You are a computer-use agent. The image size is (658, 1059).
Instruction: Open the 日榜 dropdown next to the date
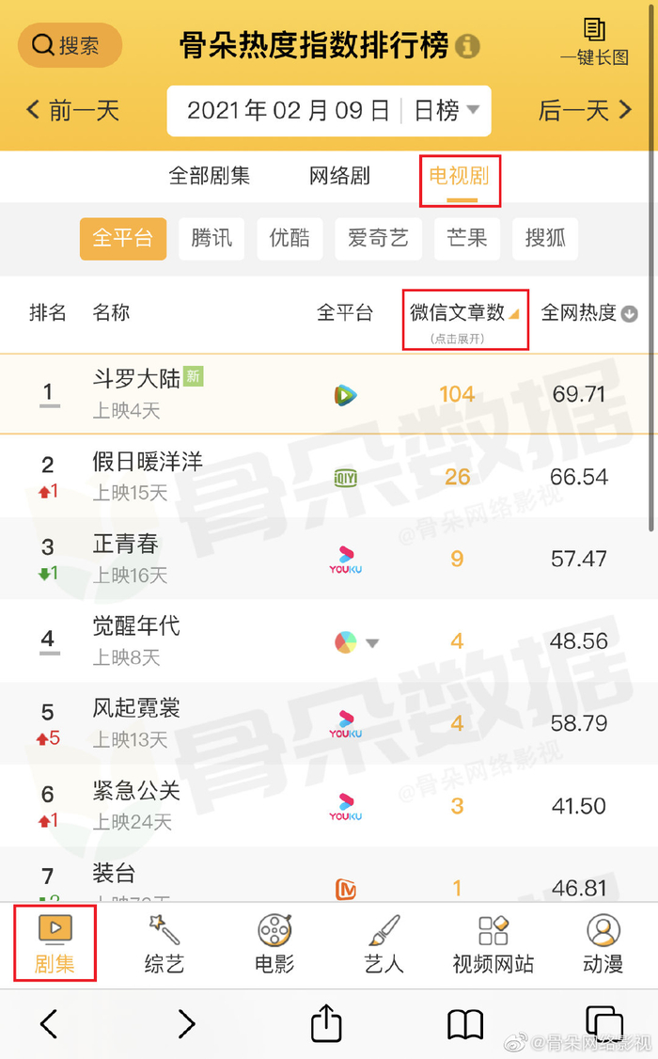(444, 111)
